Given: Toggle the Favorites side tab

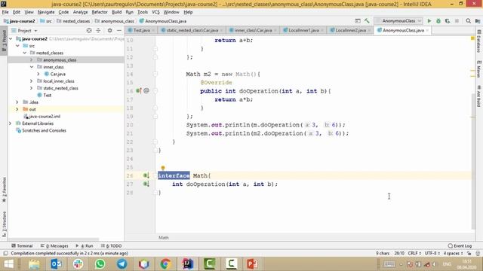Looking at the screenshot, I should point(4,189).
